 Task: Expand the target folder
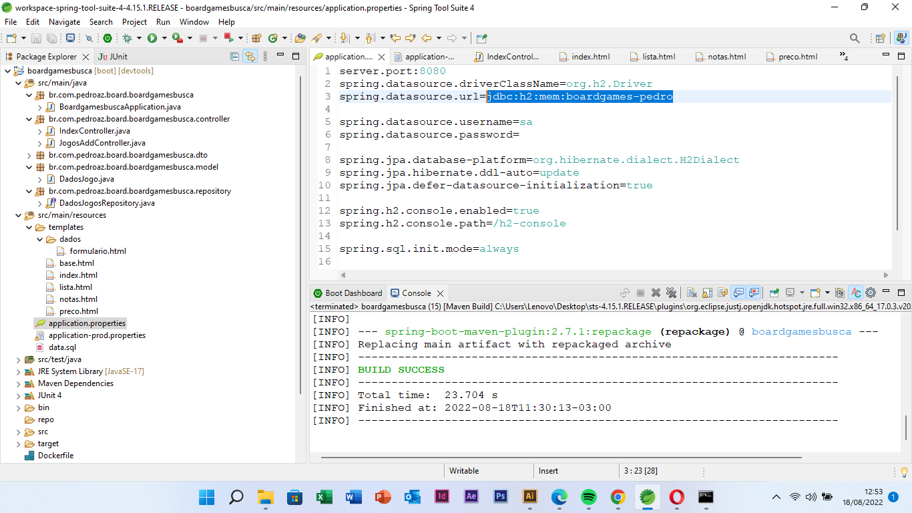18,444
